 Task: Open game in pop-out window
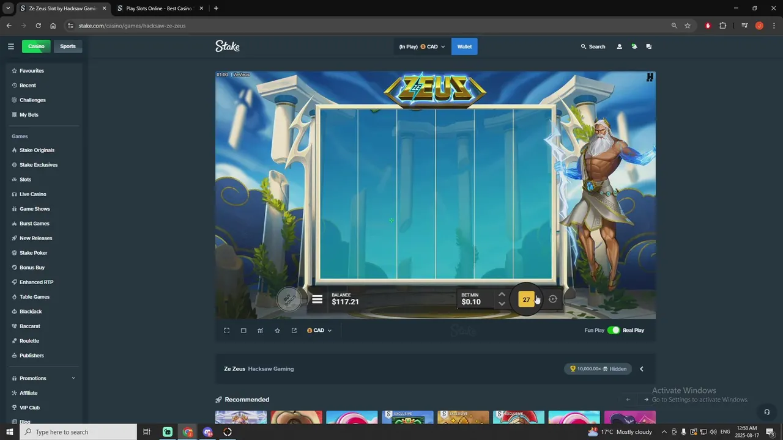pyautogui.click(x=294, y=331)
